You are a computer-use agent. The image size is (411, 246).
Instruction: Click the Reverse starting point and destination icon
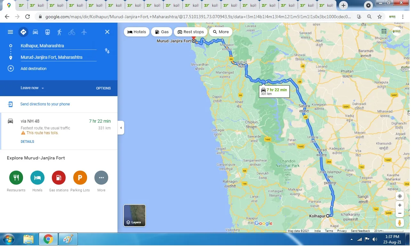[107, 51]
